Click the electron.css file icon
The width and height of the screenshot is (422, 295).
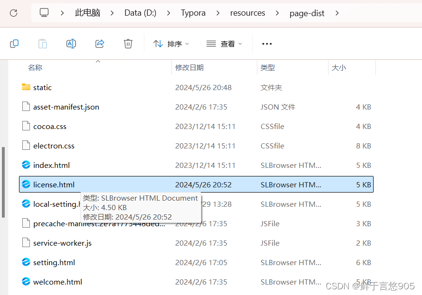[x=26, y=145]
